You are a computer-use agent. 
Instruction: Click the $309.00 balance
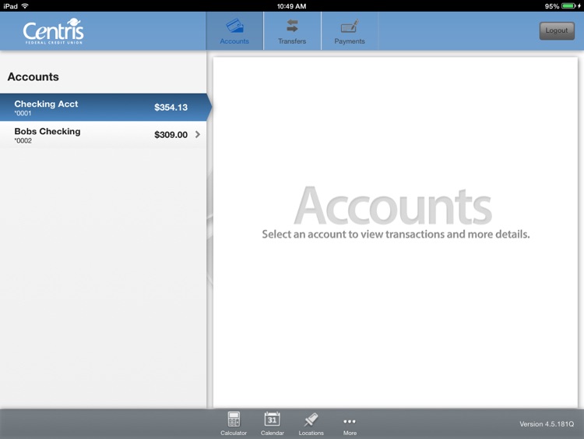click(171, 135)
